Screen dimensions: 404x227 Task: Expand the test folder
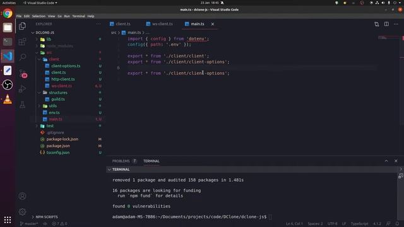coord(37,126)
